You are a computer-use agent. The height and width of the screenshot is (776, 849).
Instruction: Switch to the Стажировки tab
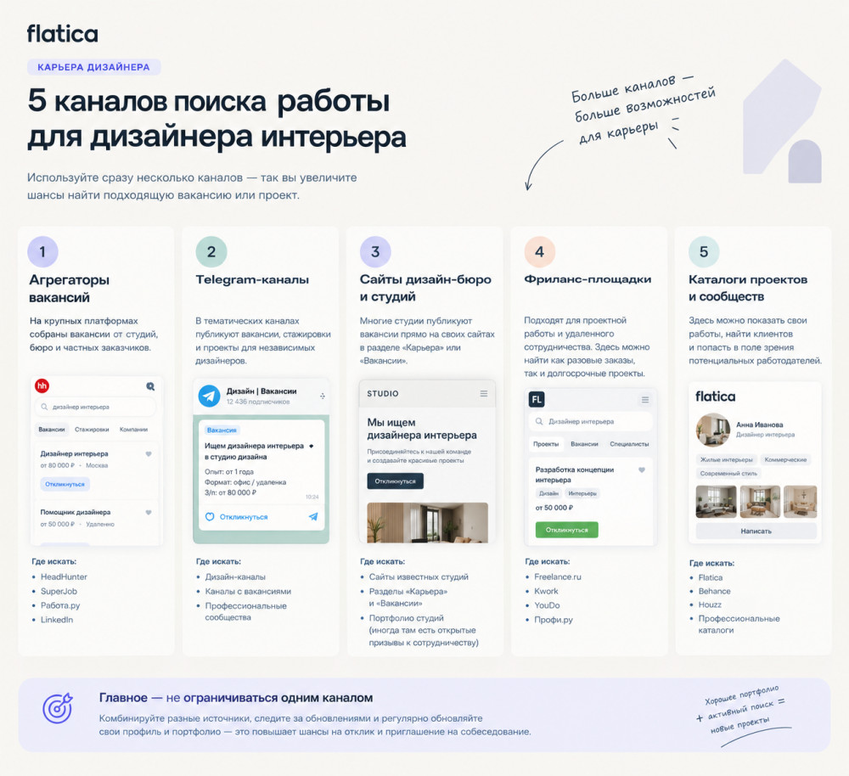tap(92, 430)
